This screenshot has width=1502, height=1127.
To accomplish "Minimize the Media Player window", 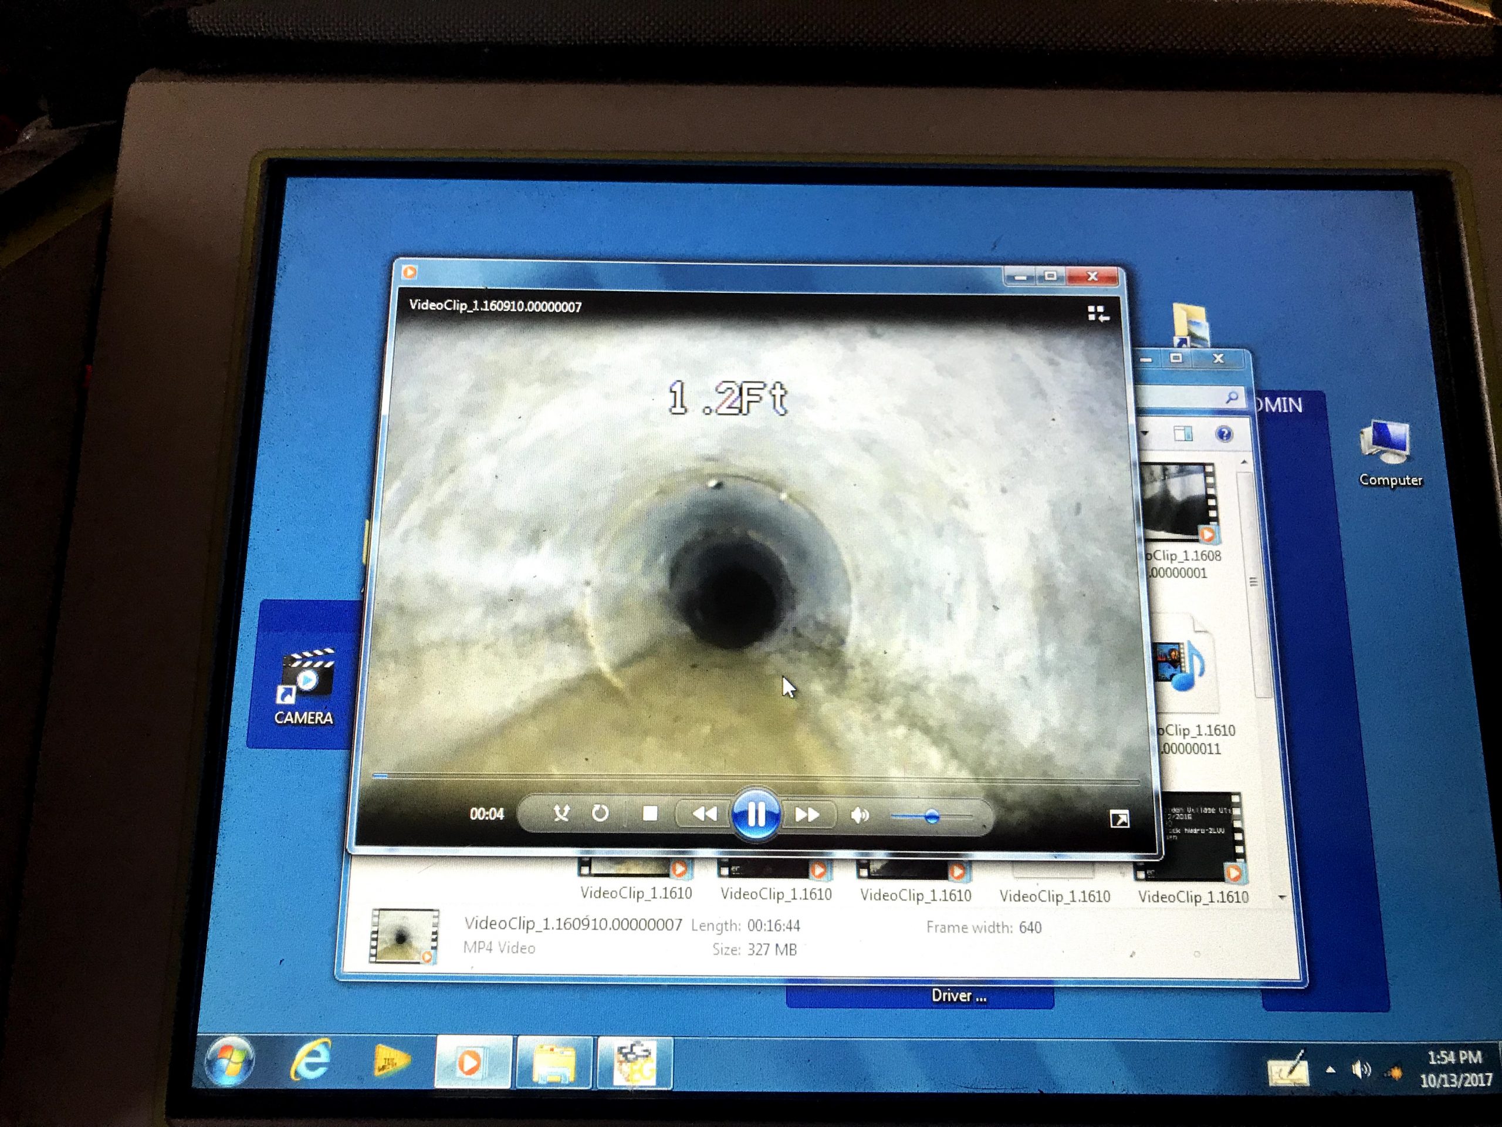I will tap(1020, 276).
